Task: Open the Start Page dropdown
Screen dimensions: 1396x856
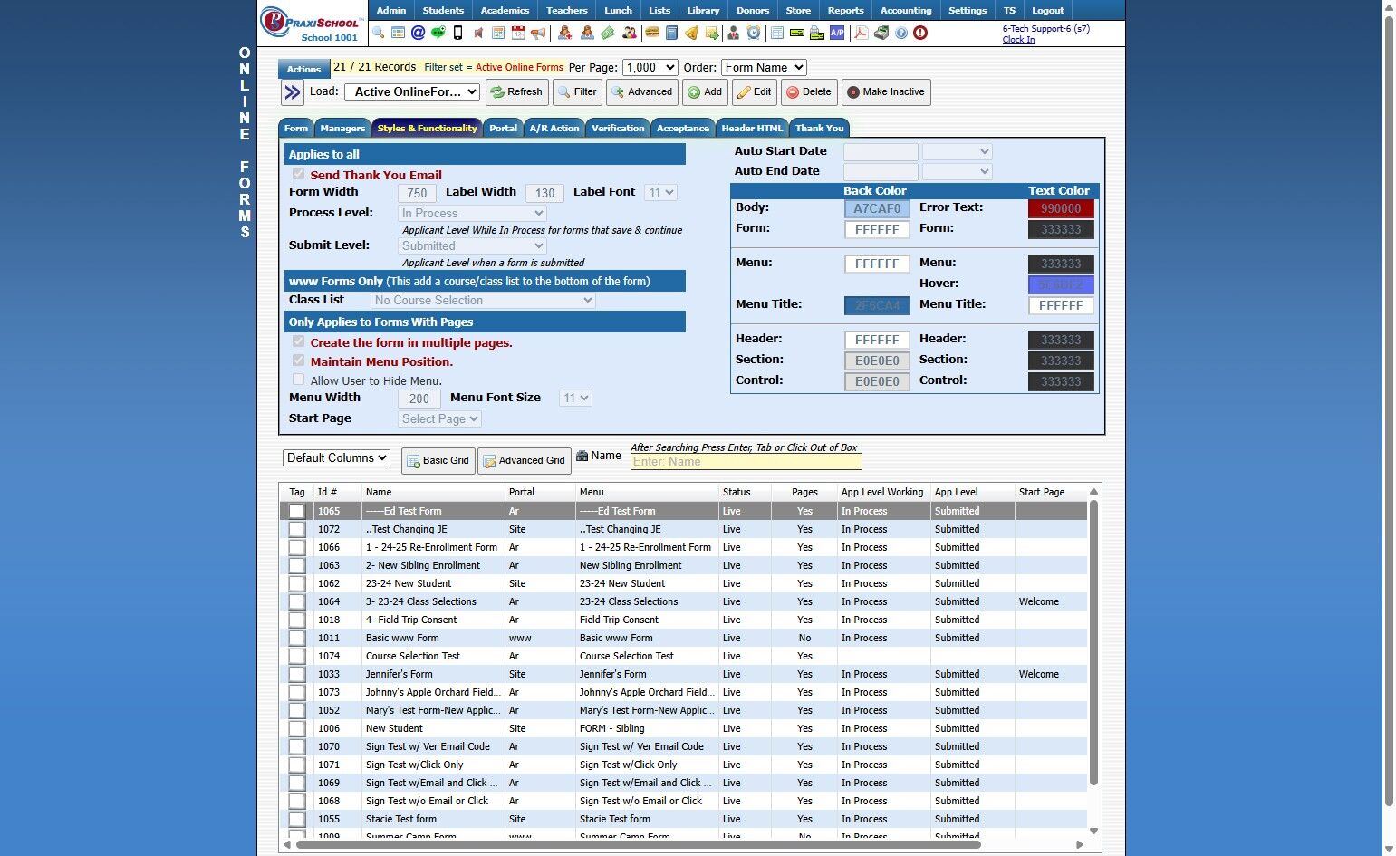Action: tap(439, 418)
